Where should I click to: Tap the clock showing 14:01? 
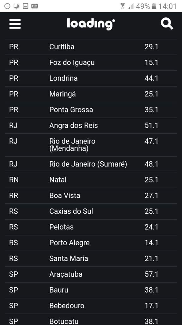coord(167,6)
